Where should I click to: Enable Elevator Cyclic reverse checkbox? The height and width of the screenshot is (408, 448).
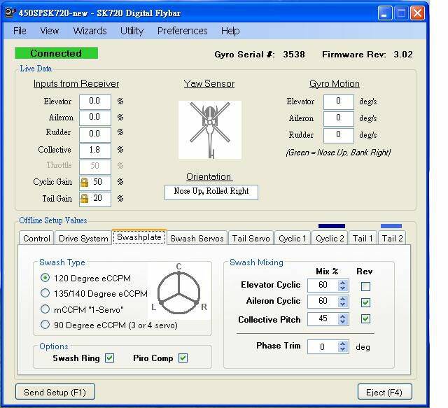(x=365, y=286)
